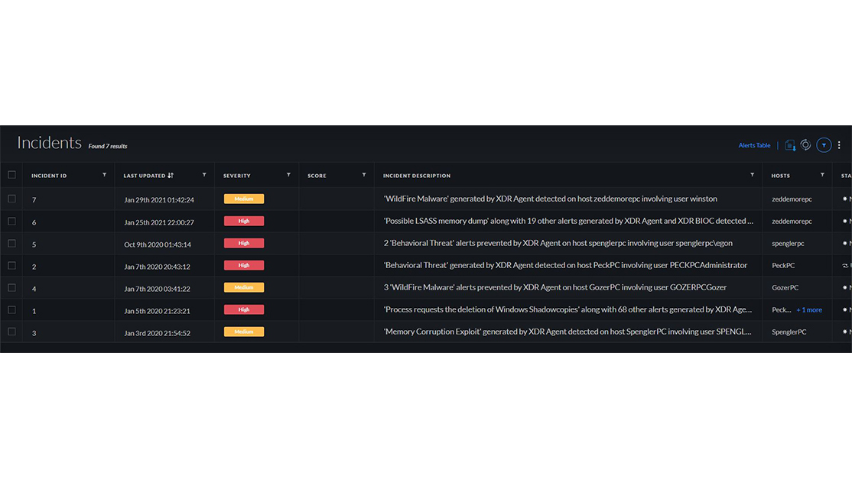This screenshot has height=479, width=852.
Task: Open the Severity column filter
Action: click(x=288, y=175)
